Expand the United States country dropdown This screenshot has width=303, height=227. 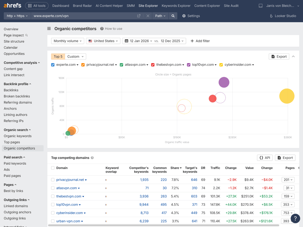103,41
